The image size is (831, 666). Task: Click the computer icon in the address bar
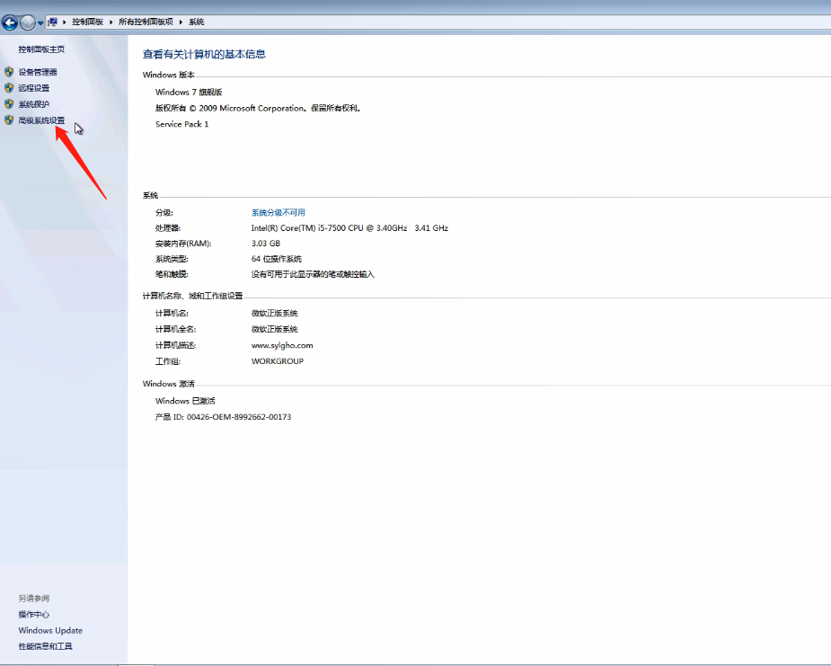pyautogui.click(x=52, y=22)
